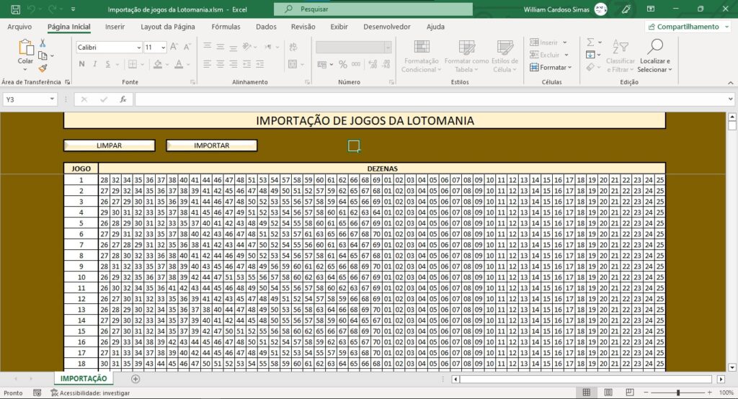
Task: Add a new sheet with plus icon
Action: tap(135, 379)
